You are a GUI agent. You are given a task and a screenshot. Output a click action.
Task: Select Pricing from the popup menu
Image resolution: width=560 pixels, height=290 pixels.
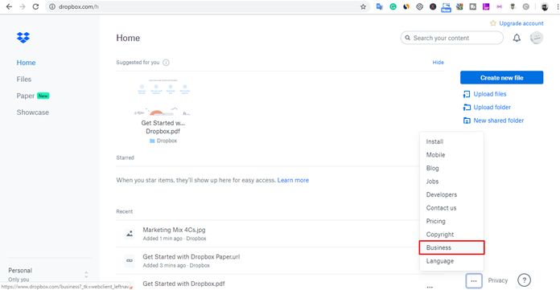pos(436,221)
